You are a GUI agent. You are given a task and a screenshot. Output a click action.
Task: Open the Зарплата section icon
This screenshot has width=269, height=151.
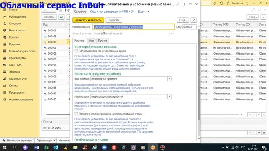point(5,72)
